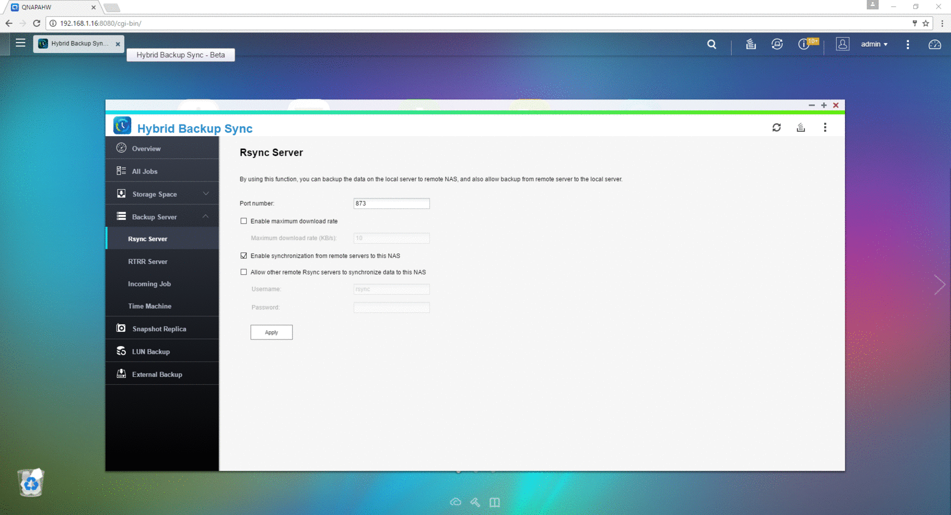Click the myQNAPcloud icon at desktop bottom
Screen dimensions: 951x515
pyautogui.click(x=456, y=502)
